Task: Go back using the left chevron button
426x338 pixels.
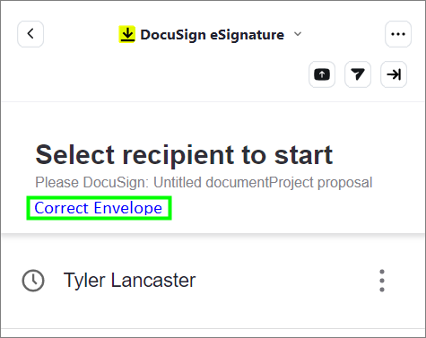Action: [x=30, y=34]
